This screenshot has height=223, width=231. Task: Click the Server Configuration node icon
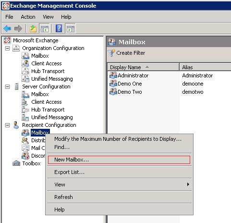(x=16, y=87)
